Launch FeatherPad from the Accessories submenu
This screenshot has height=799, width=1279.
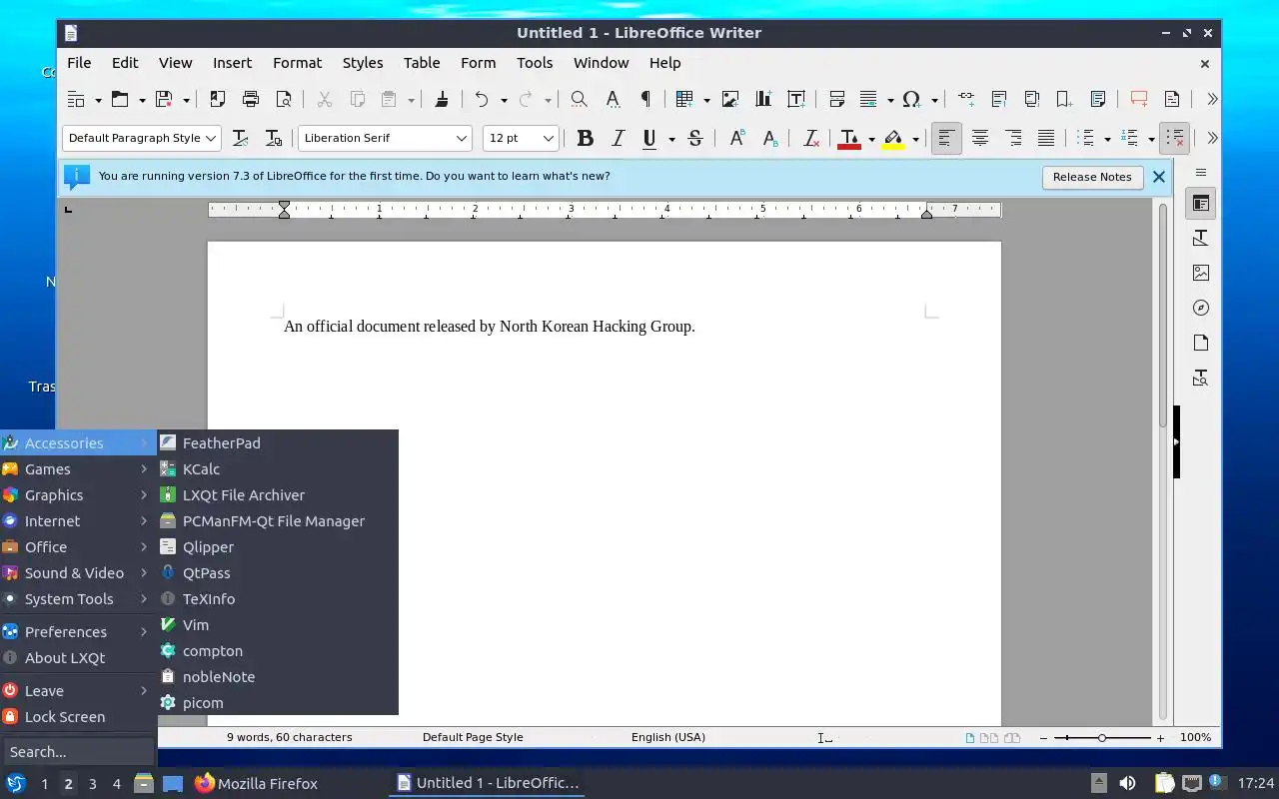278,443
